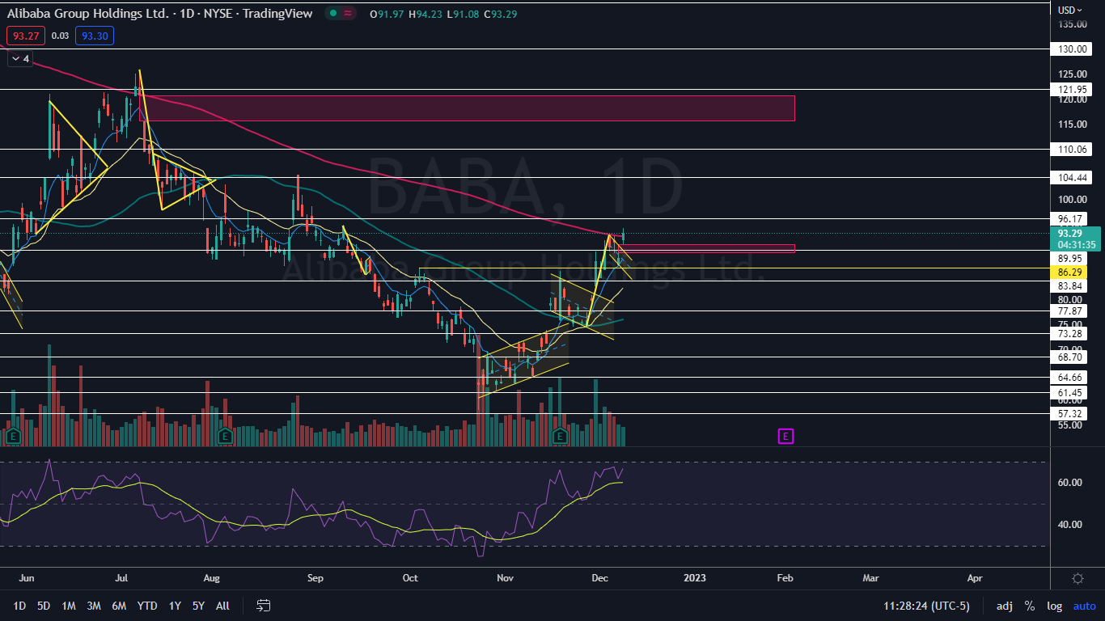Click the green market status dot icon
Screen dimensions: 1105x621
tap(332, 14)
